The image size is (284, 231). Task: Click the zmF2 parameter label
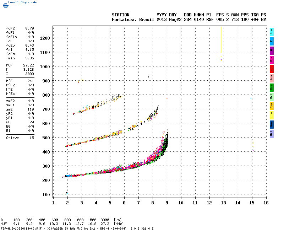pos(10,101)
